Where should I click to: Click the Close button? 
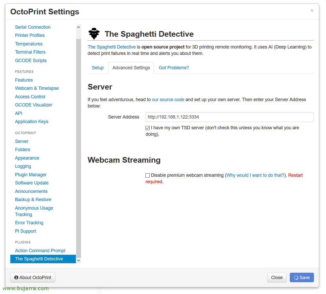tap(277, 278)
